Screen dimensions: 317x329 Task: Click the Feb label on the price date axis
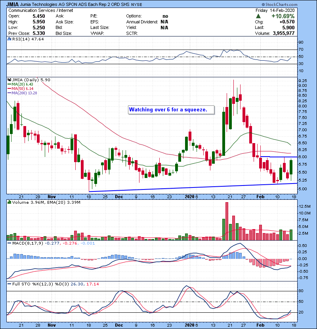(260, 197)
